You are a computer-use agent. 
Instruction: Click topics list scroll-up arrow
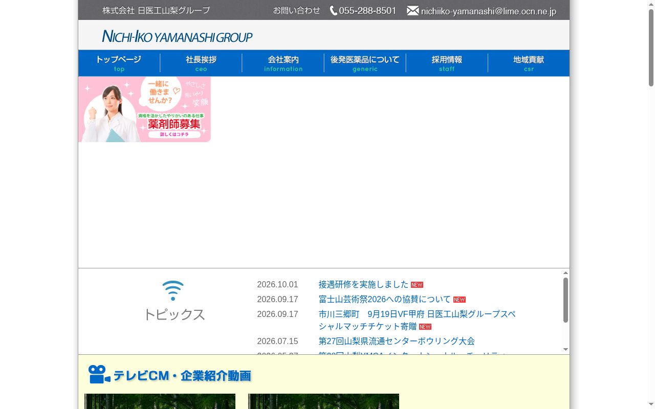click(565, 273)
